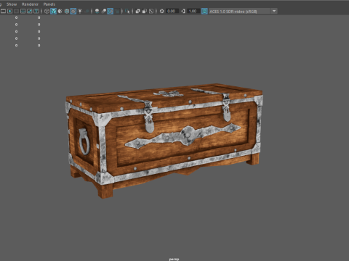Toggle the View Transform button
This screenshot has width=349, height=261.
204,11
